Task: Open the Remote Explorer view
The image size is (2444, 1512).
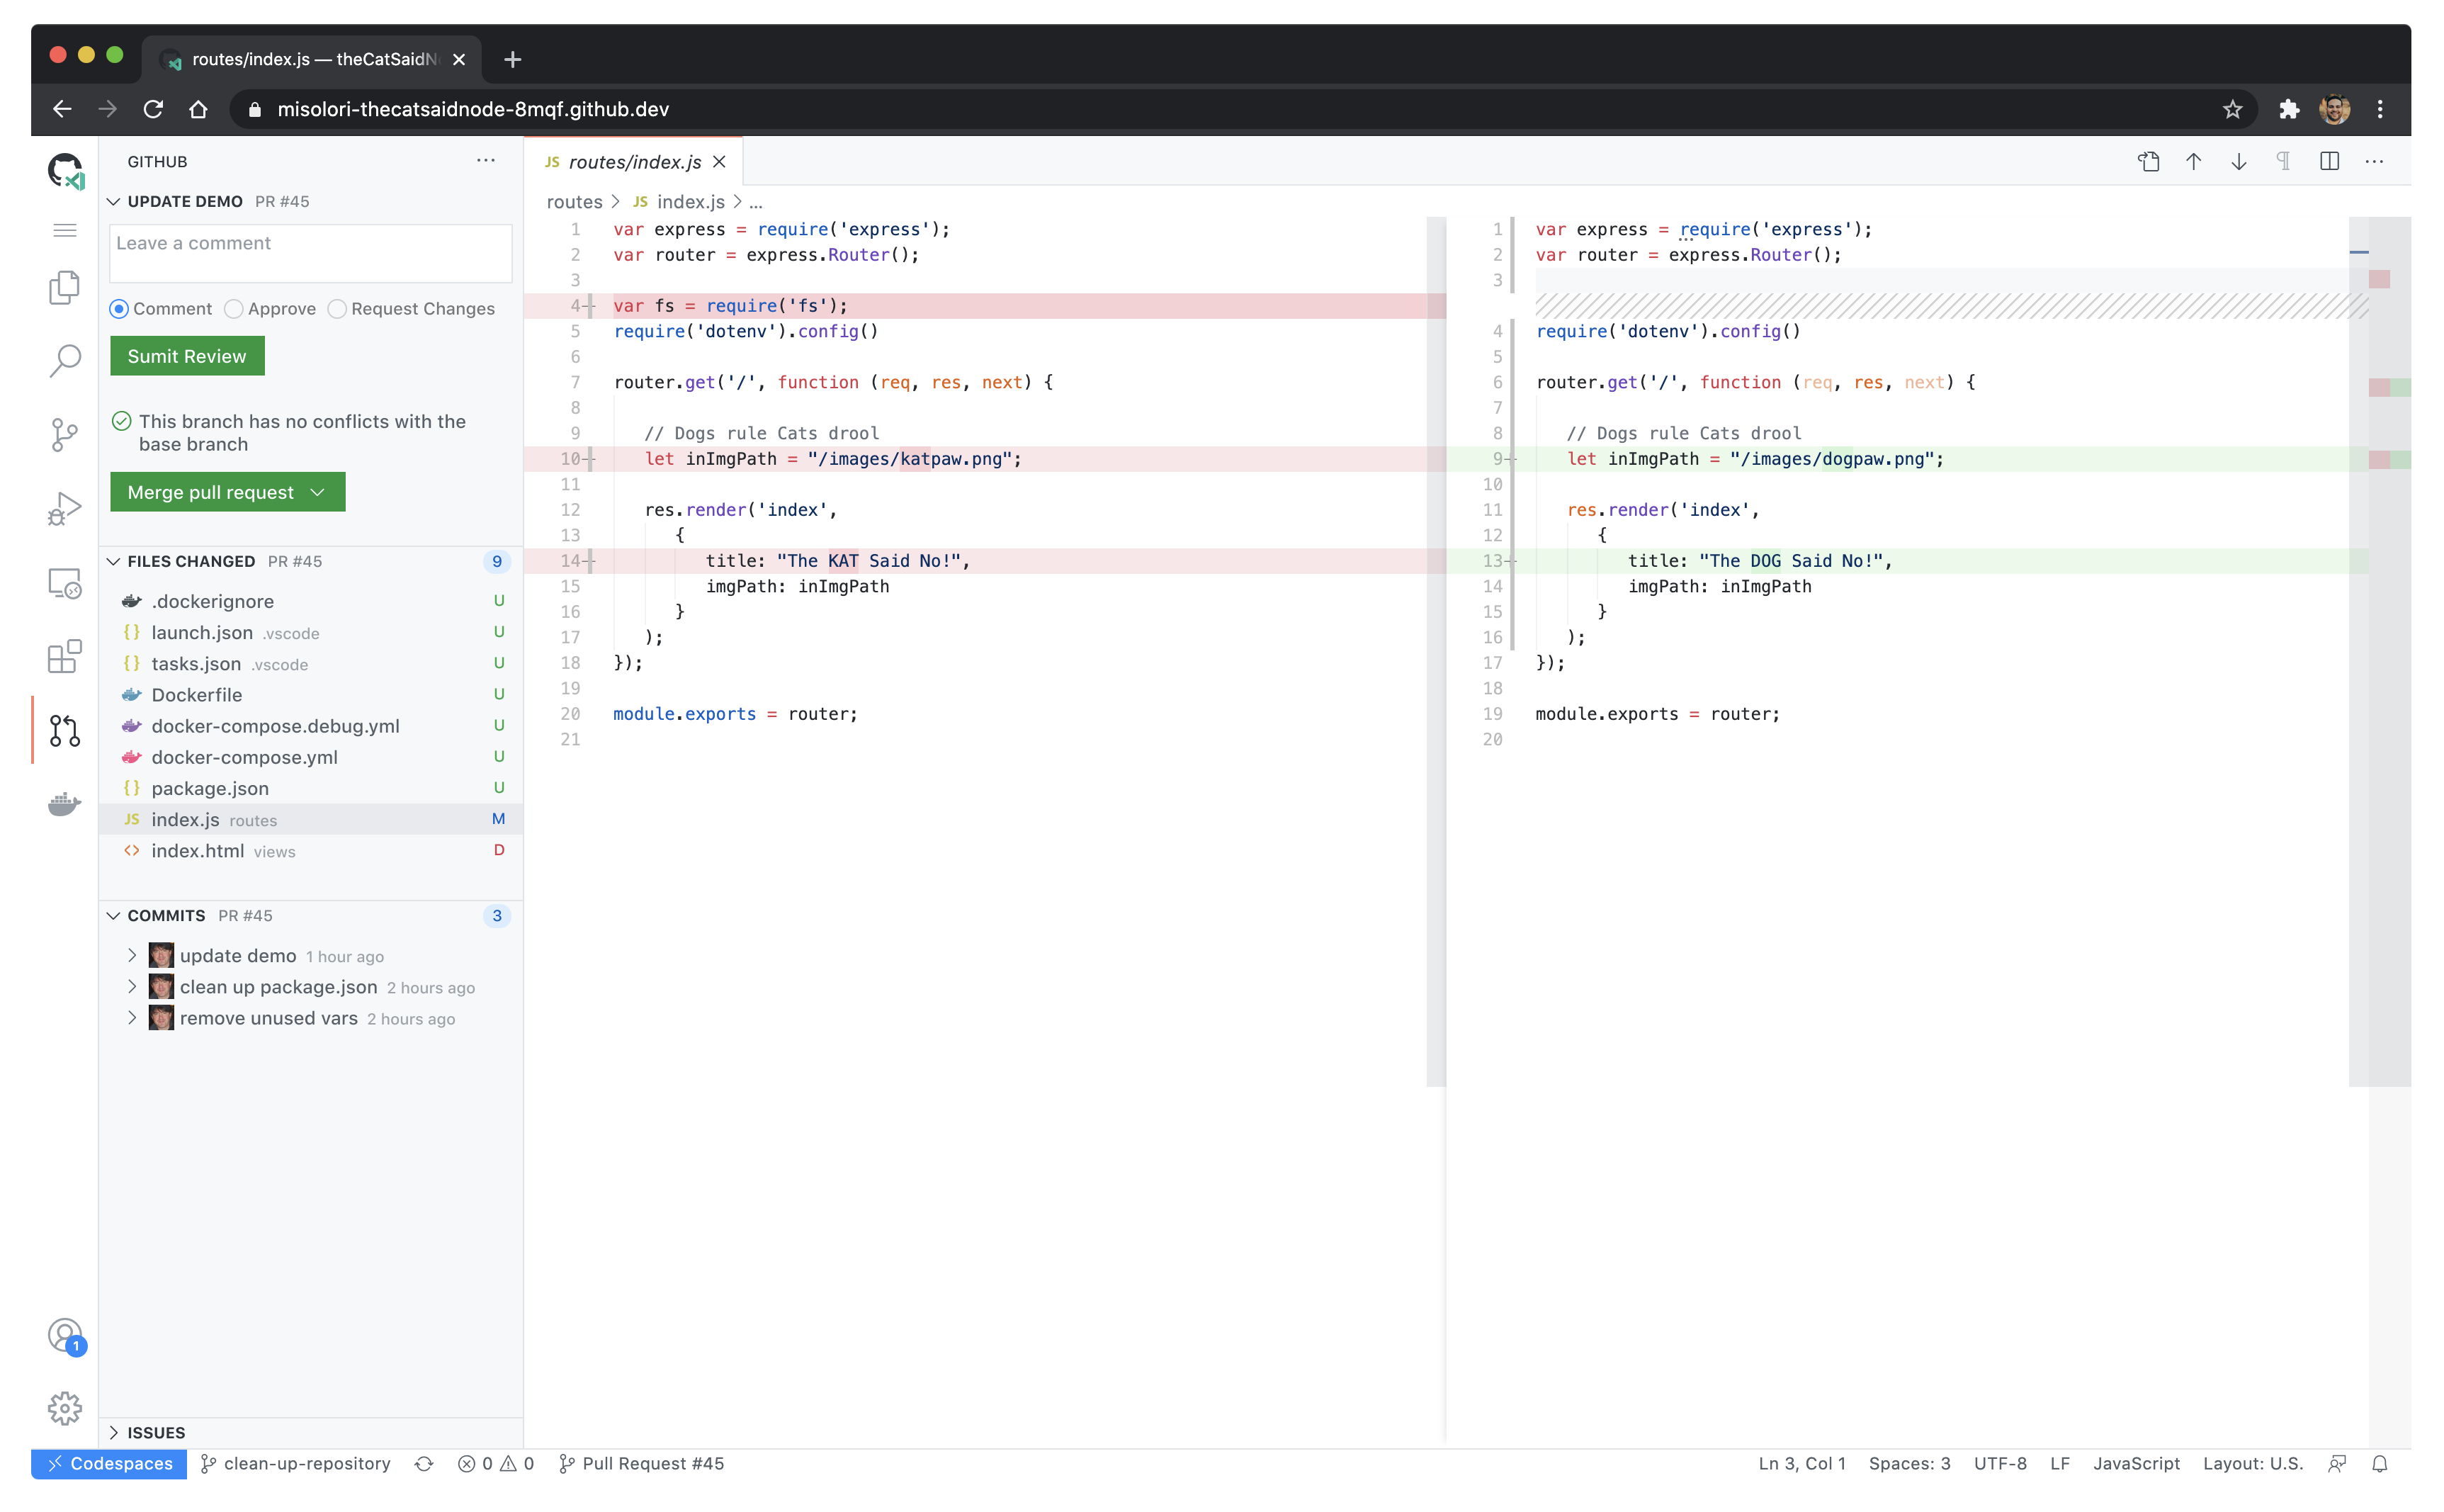Action: tap(64, 583)
